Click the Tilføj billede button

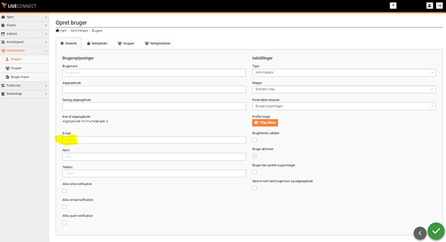click(265, 123)
